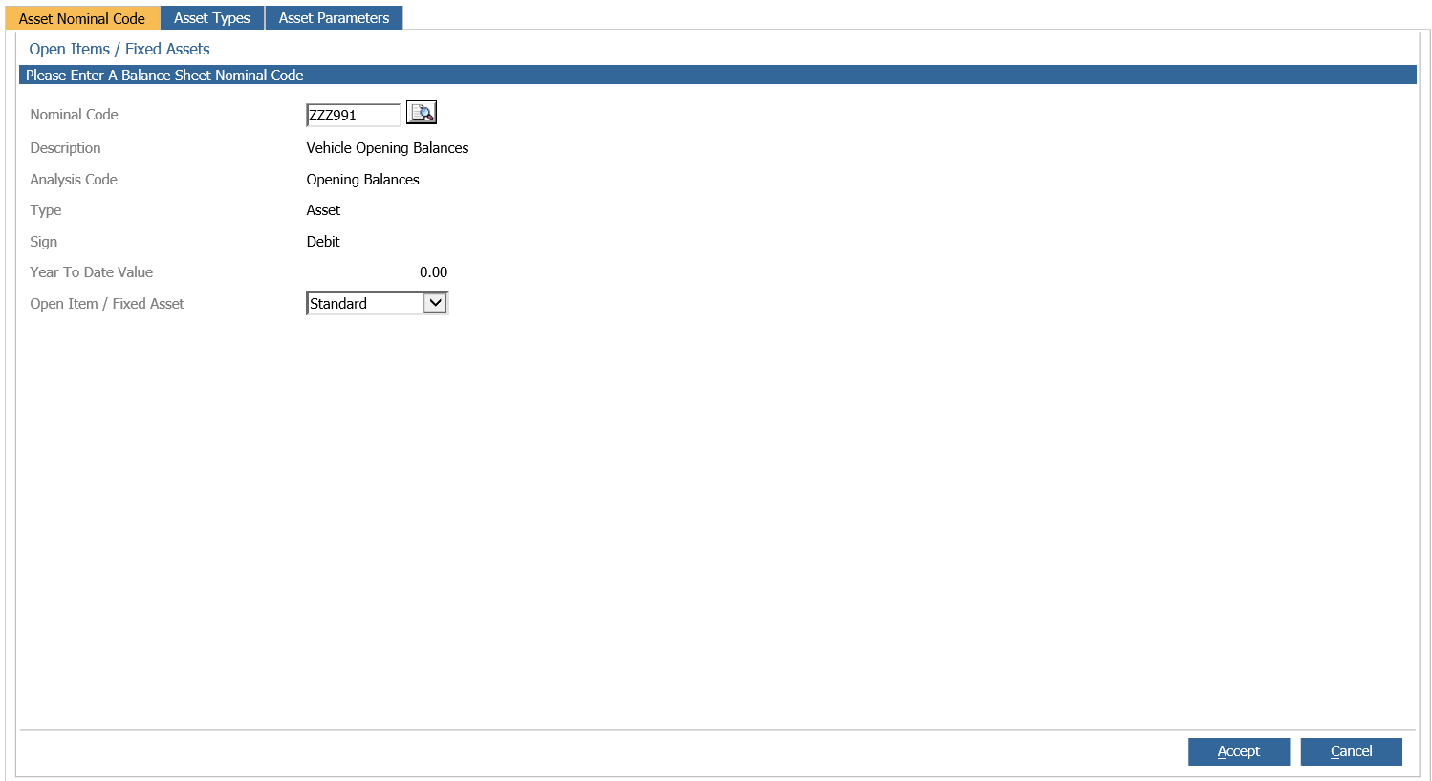The image size is (1432, 781).
Task: Click the 'Open Item / Fixed Asset' field label
Action: pyautogui.click(x=107, y=304)
